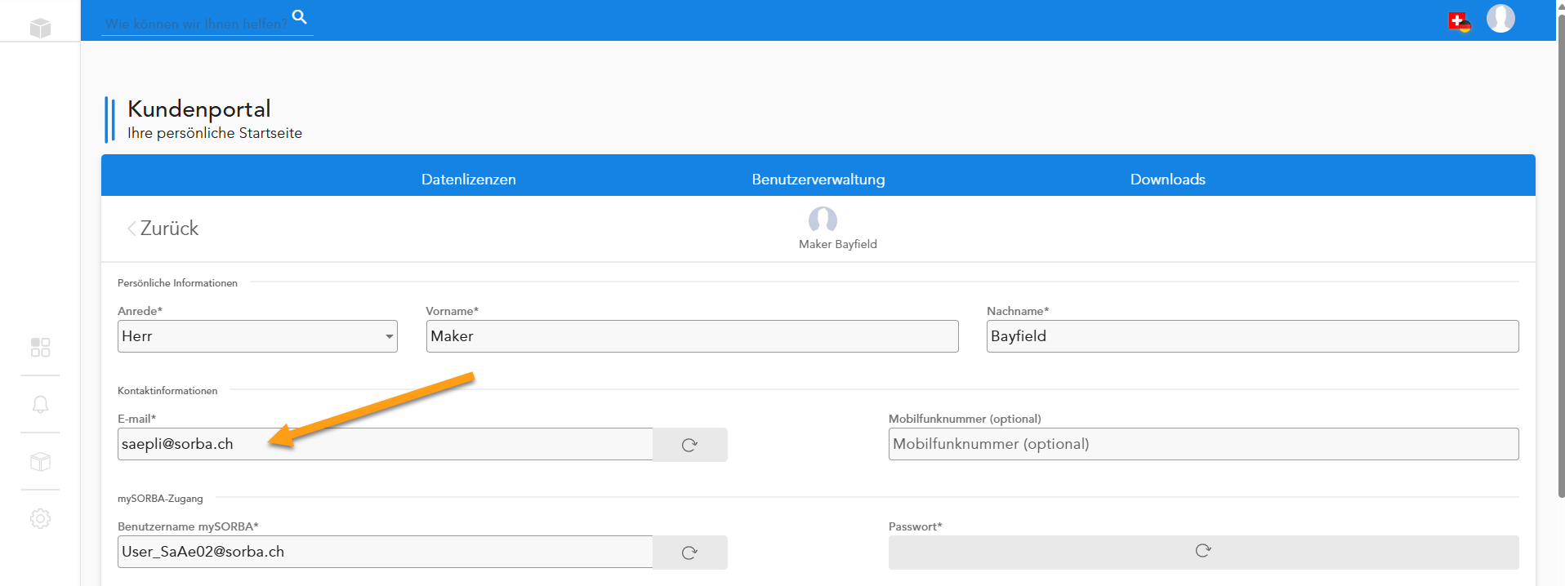Open the package cube icon in sidebar
Viewport: 1565px width, 586px height.
coord(40,462)
